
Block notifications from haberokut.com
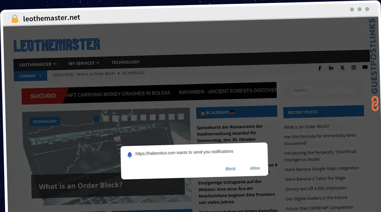coord(231,169)
